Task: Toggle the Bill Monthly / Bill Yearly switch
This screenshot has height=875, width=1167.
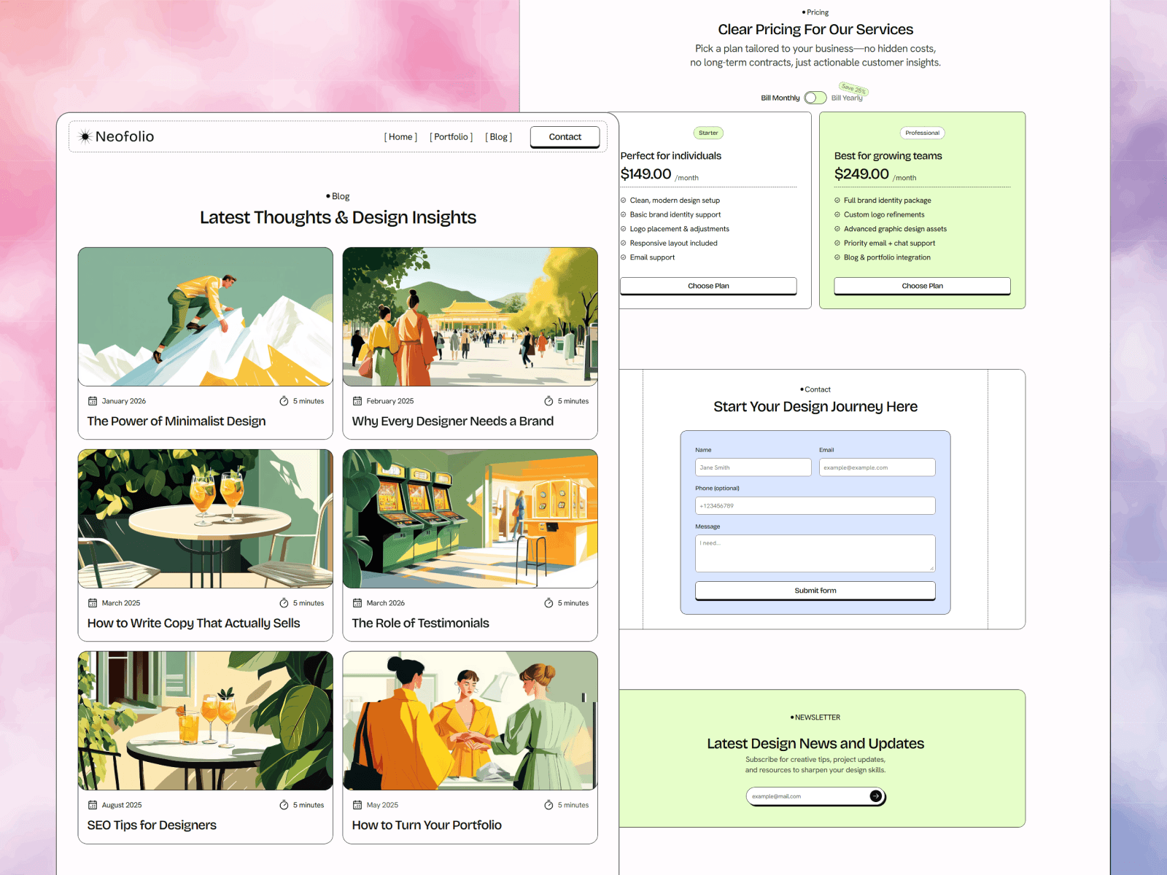Action: 815,98
